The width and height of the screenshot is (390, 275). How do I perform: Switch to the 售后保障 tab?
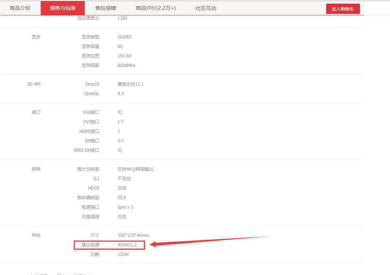pos(106,8)
